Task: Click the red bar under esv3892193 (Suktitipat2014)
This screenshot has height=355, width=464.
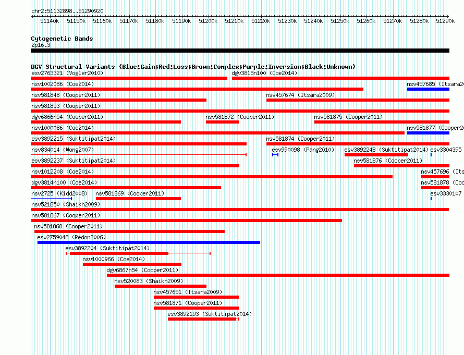Action: (203, 319)
